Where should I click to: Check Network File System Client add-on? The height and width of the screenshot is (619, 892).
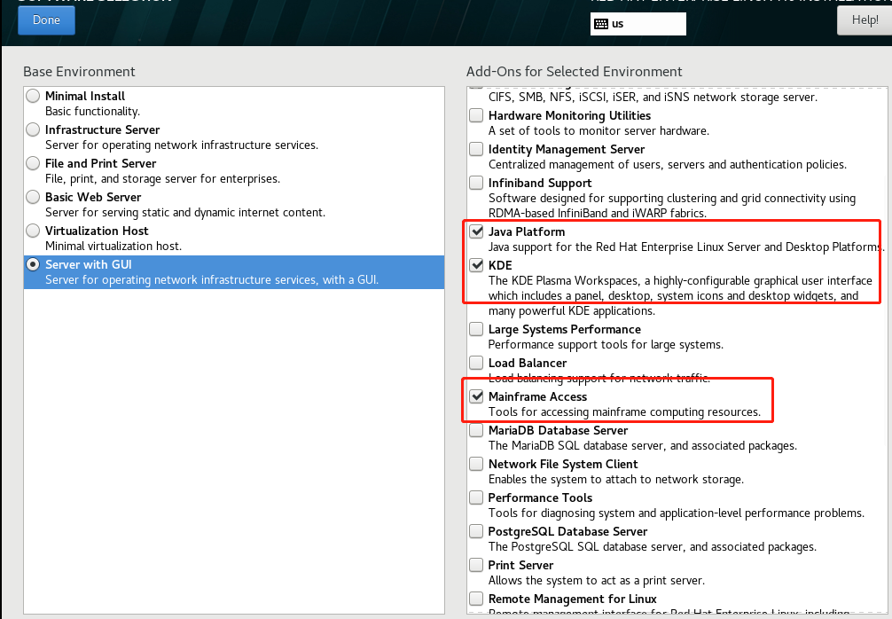(x=476, y=464)
